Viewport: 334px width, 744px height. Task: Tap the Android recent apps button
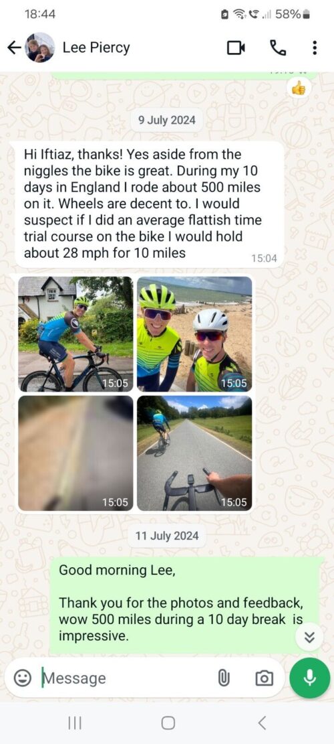pyautogui.click(x=75, y=723)
